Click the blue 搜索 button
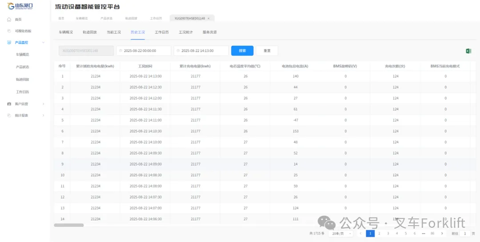The image size is (480, 242). [242, 51]
